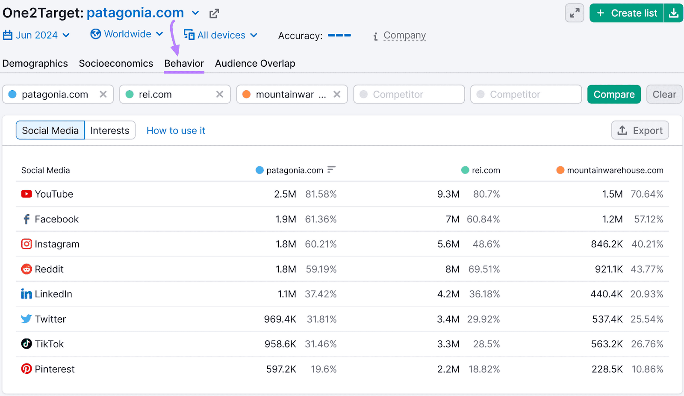Screen dimensions: 684x396
Task: Click the Company info link
Action: tap(404, 35)
